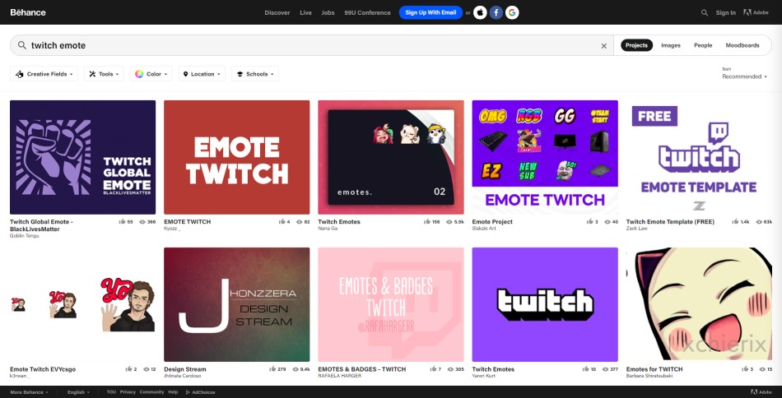This screenshot has width=782, height=398.
Task: Visit author Goblin Tengu's profile
Action: click(x=25, y=236)
